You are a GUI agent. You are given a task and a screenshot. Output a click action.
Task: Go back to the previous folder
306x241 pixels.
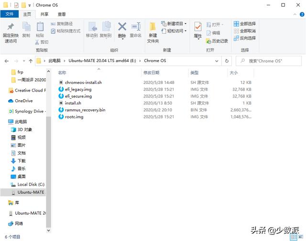pyautogui.click(x=7, y=61)
